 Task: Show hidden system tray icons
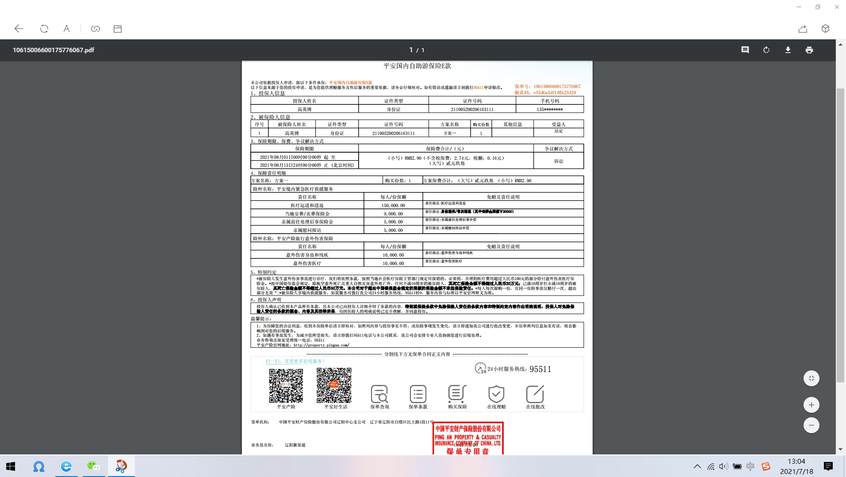point(697,466)
